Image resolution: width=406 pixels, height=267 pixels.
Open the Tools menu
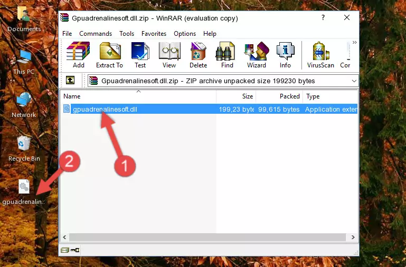pyautogui.click(x=127, y=34)
